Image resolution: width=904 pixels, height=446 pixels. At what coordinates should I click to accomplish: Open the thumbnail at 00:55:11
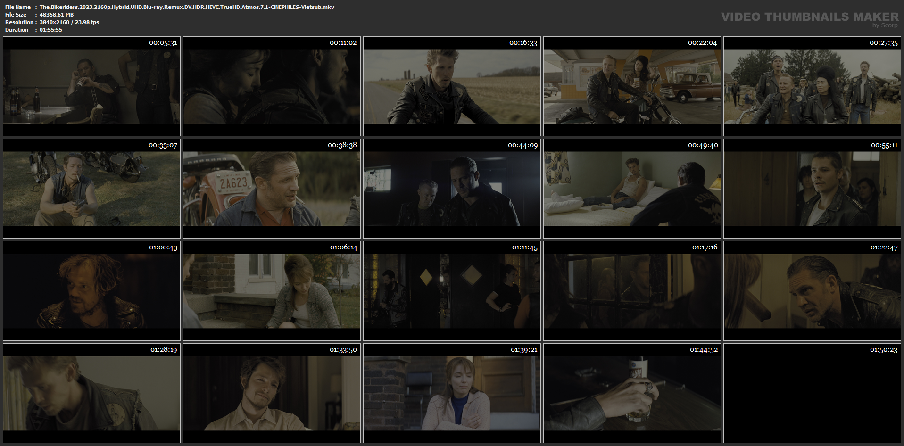pos(812,189)
